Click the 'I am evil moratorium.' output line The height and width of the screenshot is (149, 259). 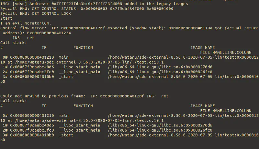pyautogui.click(x=26, y=23)
